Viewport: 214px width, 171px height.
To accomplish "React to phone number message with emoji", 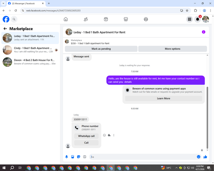I will point(104,135).
